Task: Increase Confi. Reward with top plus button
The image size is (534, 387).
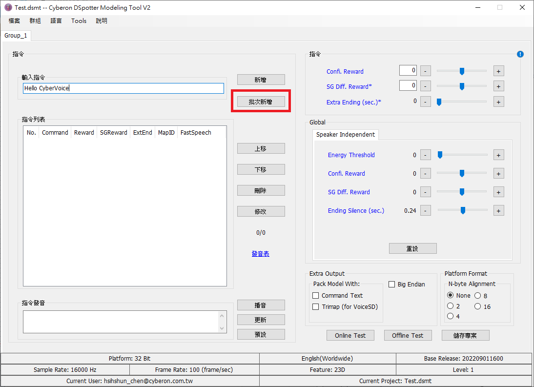Action: (498, 71)
